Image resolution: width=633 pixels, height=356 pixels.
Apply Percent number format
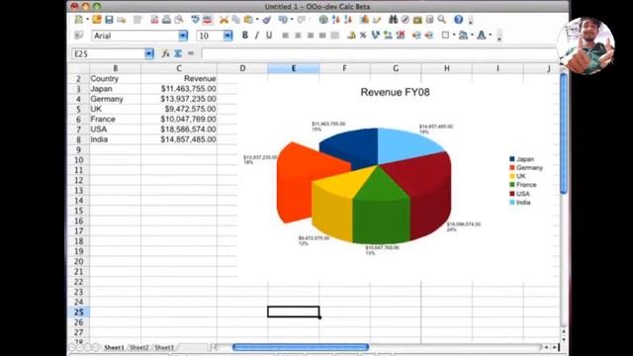(x=363, y=36)
